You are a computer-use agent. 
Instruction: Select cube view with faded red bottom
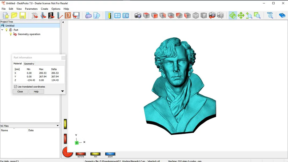tap(171, 15)
